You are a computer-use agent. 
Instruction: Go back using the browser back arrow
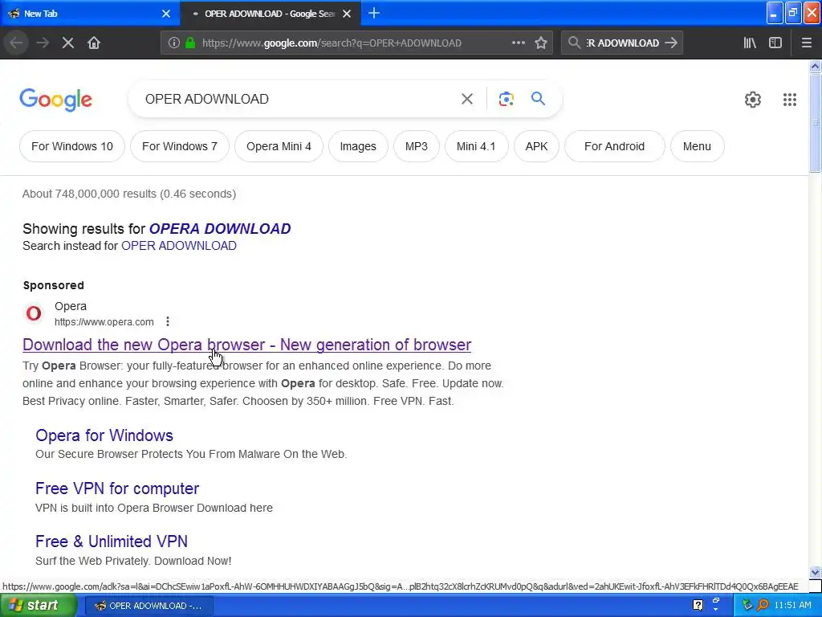tap(16, 43)
